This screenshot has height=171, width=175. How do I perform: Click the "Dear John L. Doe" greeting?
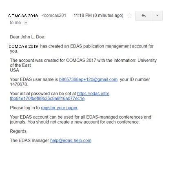coord(27,37)
